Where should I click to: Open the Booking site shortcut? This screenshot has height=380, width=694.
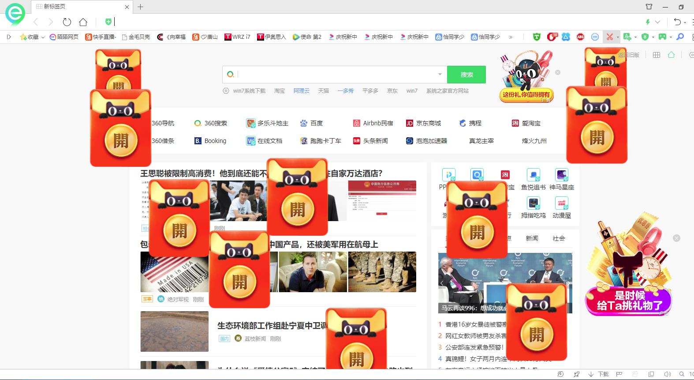[210, 141]
